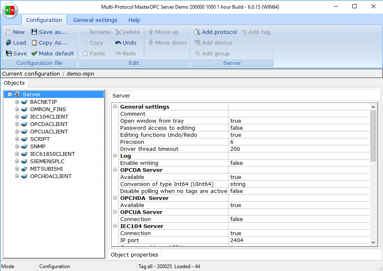Click the OPCDACLIENT protocol icon
This screenshot has height=271, width=383.
pos(24,124)
